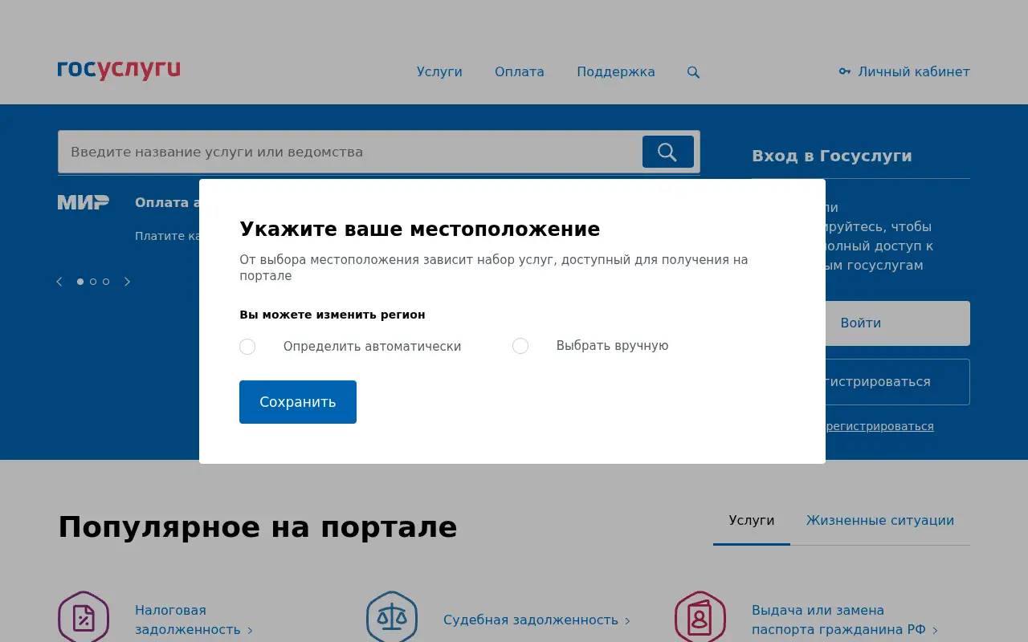Click the Вход в Госуслуги heading

[832, 156]
